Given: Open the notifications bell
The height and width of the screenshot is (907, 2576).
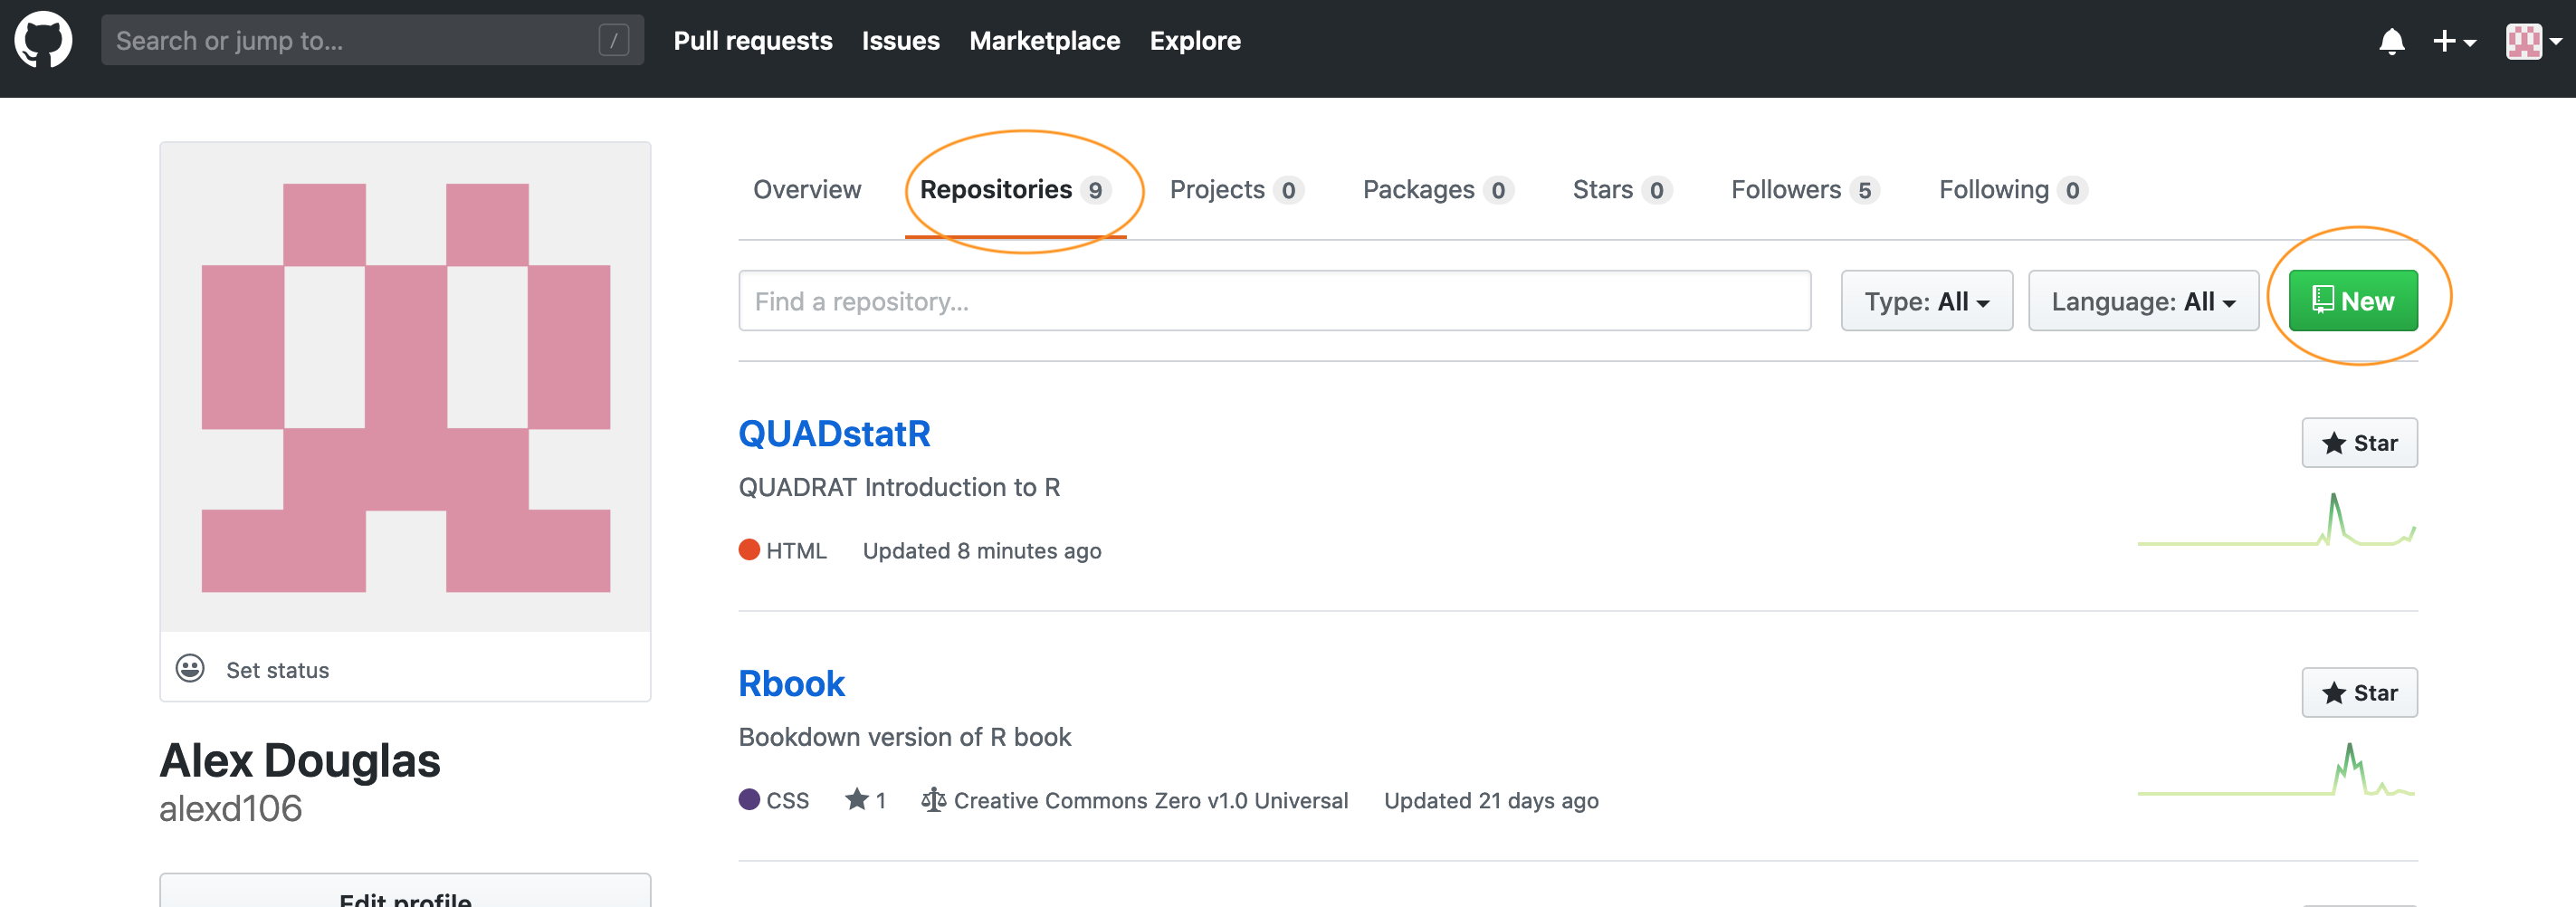Looking at the screenshot, I should coord(2391,41).
